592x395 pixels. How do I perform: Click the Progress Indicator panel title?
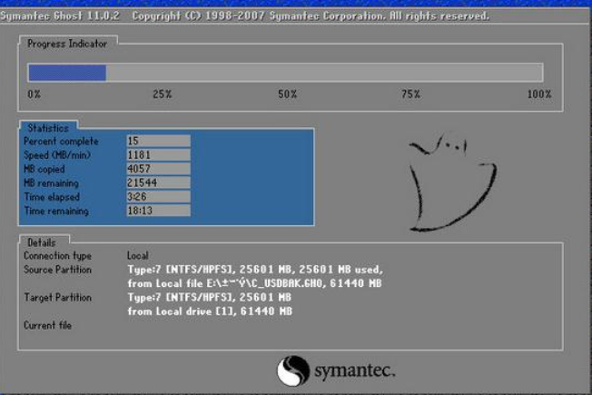click(x=66, y=44)
